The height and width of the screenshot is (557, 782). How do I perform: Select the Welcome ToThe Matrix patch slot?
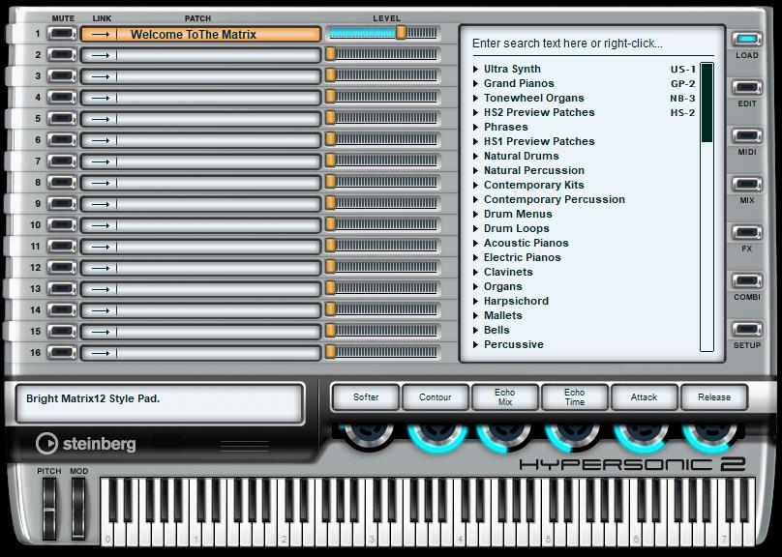pos(218,34)
